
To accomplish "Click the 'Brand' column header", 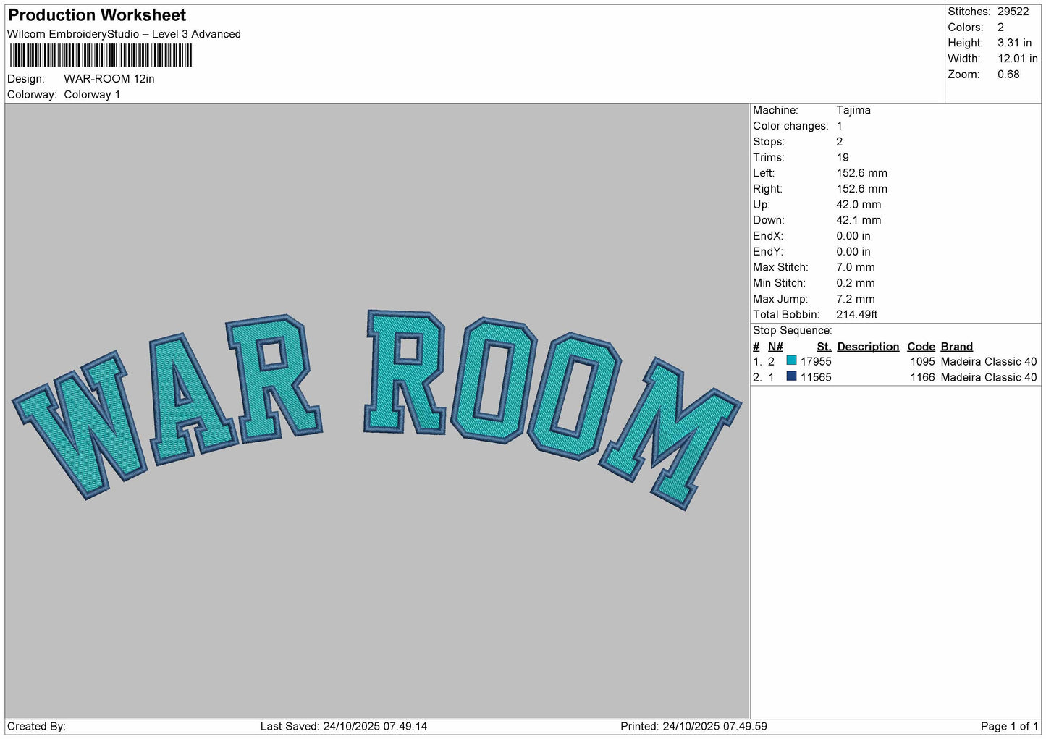I will tap(956, 347).
